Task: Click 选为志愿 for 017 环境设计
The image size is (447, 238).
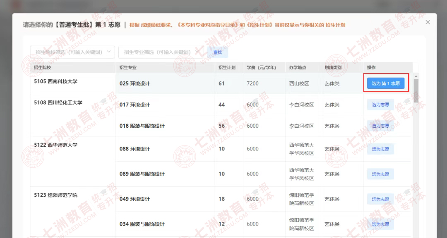Action: coord(380,105)
